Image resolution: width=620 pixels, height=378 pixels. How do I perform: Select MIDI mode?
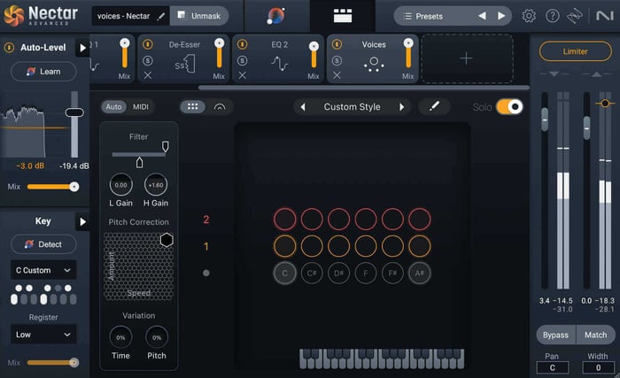pyautogui.click(x=140, y=107)
